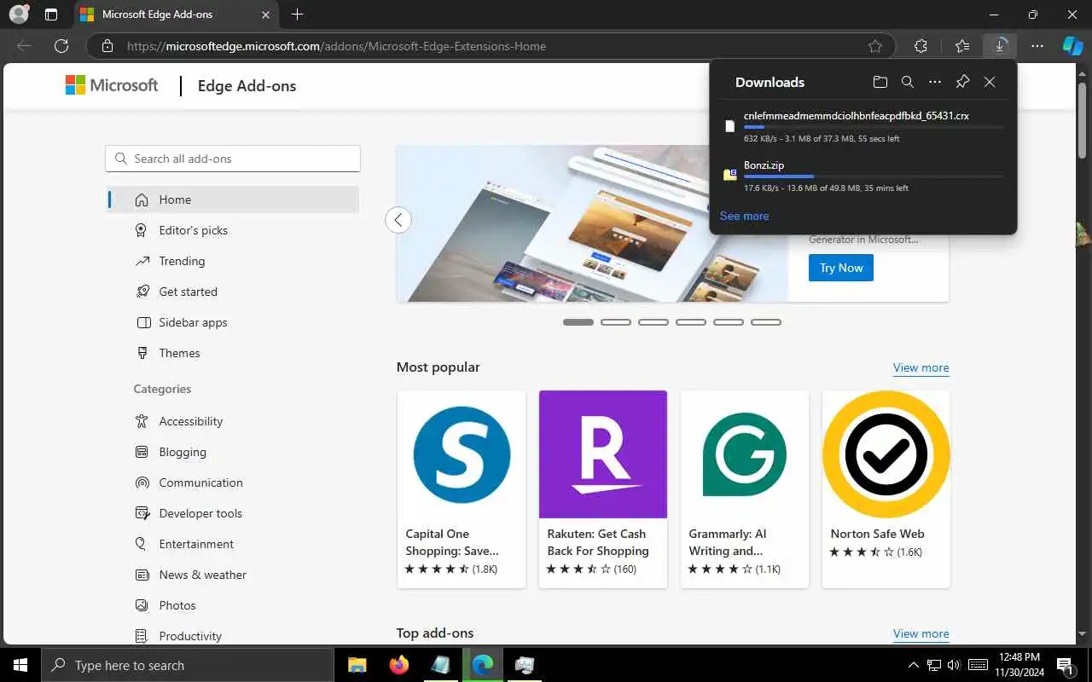1092x682 pixels.
Task: View site information lock icon
Action: point(107,46)
